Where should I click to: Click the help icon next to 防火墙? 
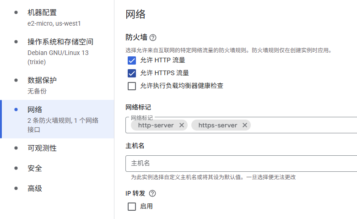pyautogui.click(x=153, y=38)
